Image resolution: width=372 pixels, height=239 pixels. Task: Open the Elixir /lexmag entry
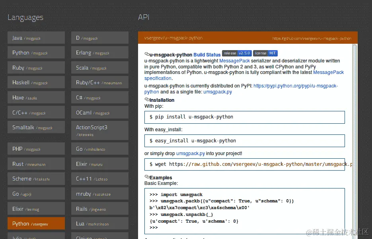coord(36,209)
